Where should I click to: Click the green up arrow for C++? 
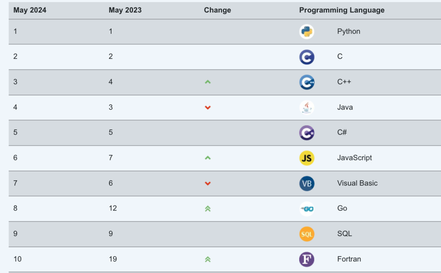pyautogui.click(x=207, y=82)
